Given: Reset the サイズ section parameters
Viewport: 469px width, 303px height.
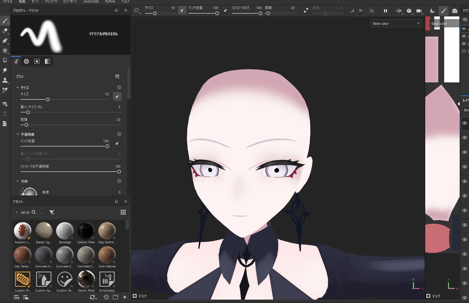Looking at the screenshot, I should point(119,87).
